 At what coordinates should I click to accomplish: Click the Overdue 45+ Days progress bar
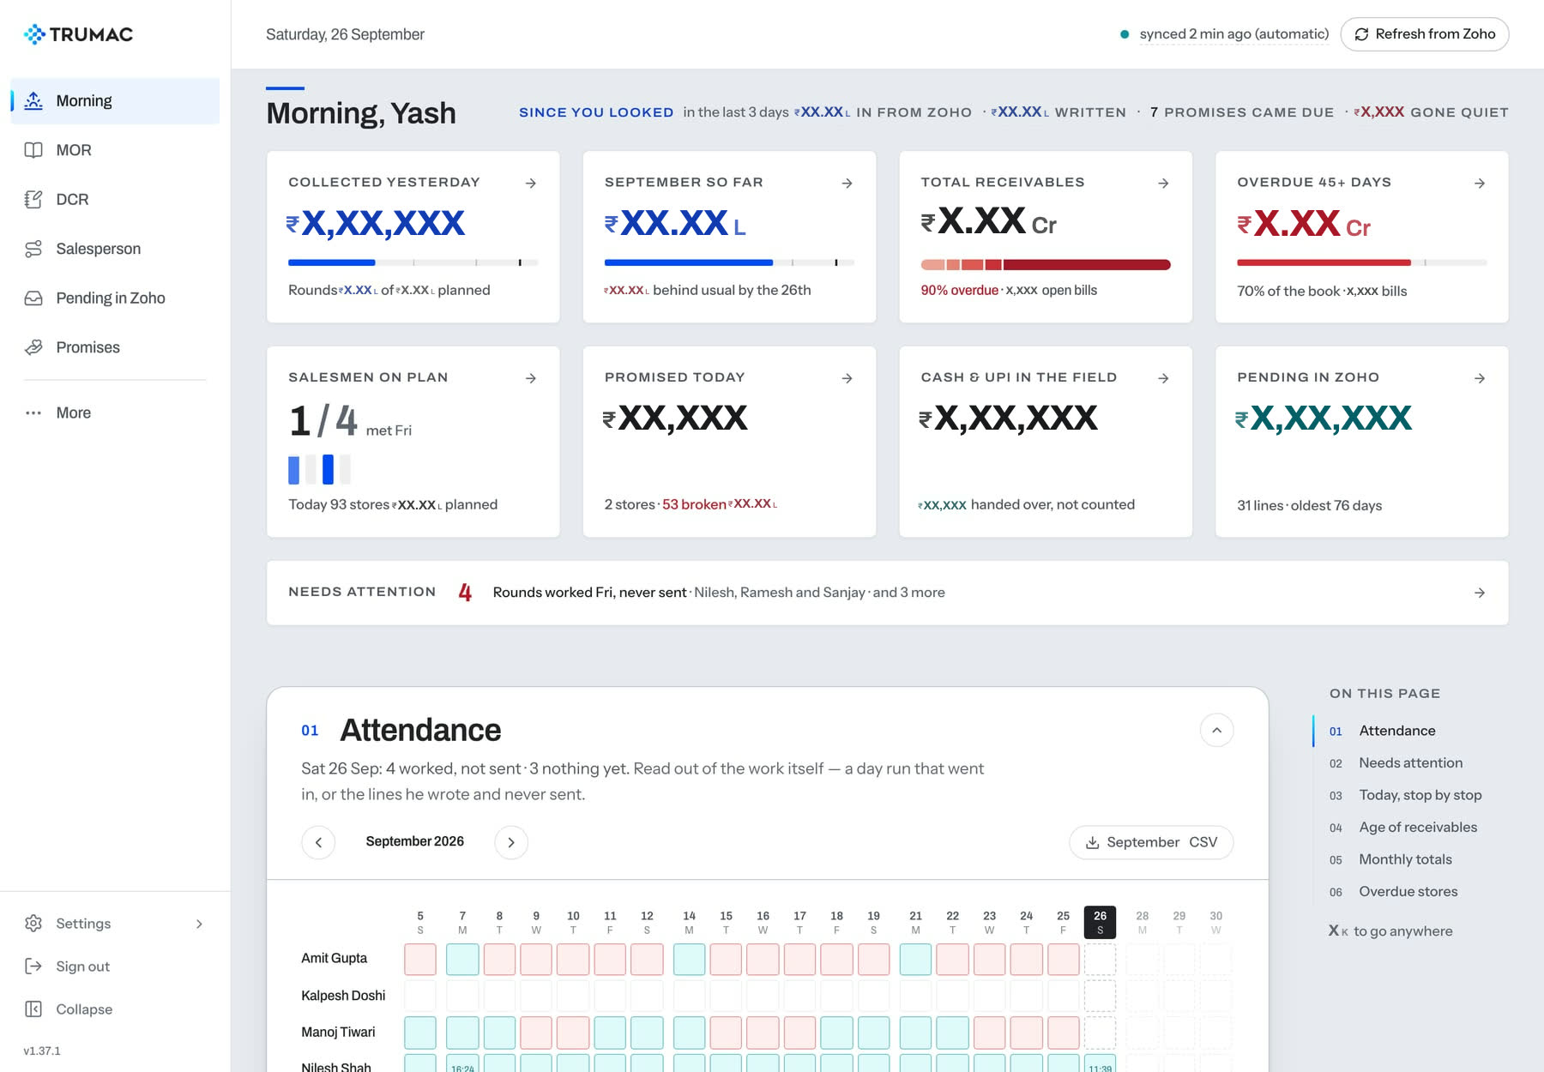click(x=1362, y=262)
